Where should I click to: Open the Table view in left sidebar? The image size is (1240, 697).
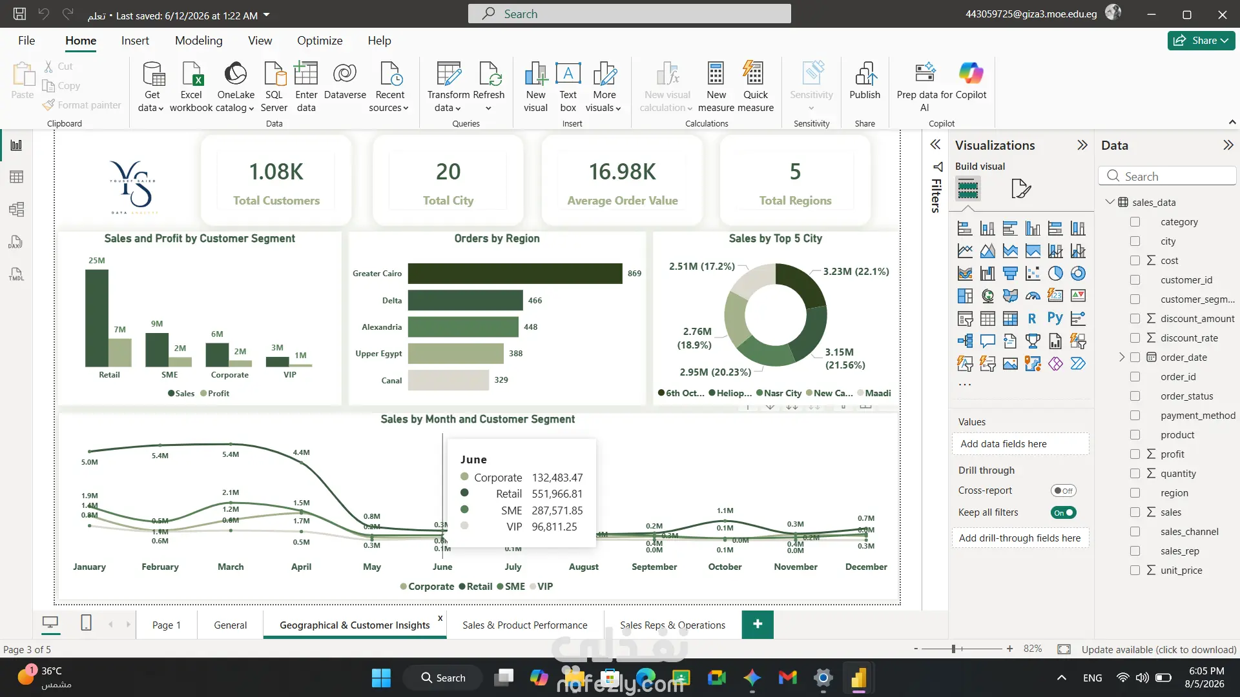pos(17,177)
